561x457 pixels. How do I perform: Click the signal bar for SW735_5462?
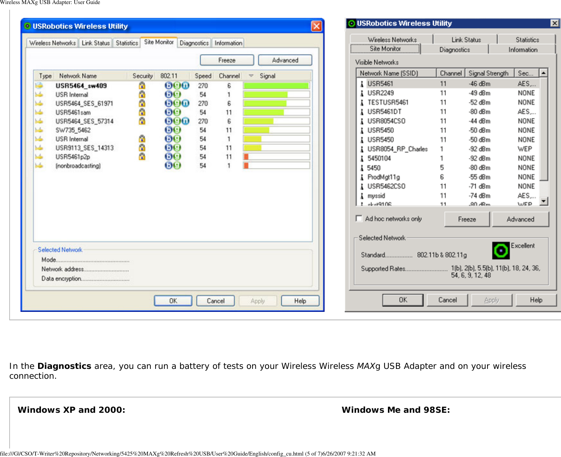tap(276, 130)
